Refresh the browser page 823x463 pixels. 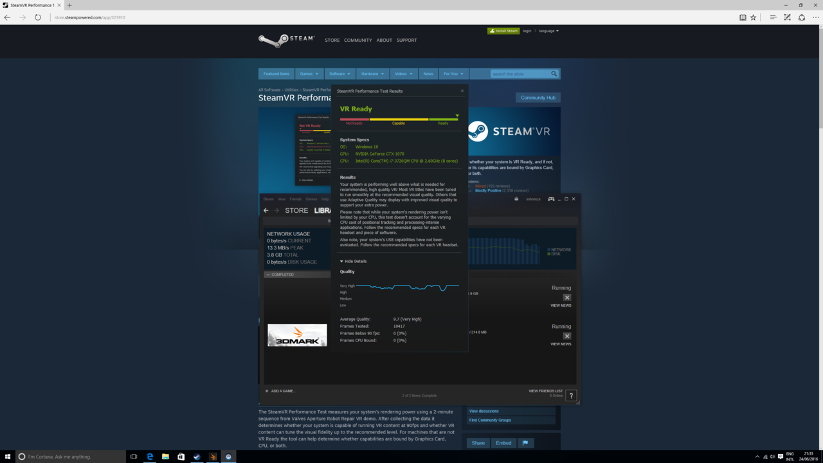pyautogui.click(x=38, y=17)
